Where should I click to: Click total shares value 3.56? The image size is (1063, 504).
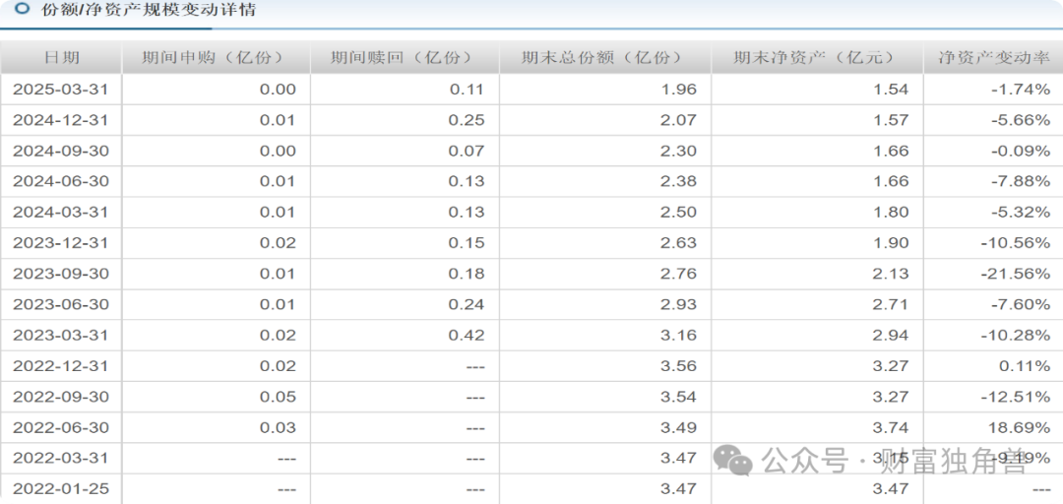coord(678,365)
